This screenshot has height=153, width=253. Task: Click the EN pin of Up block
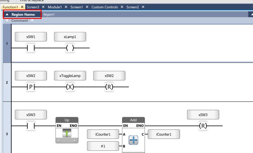point(59,126)
